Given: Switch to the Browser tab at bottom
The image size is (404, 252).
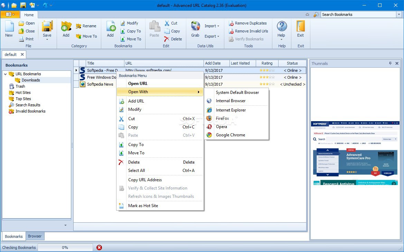Looking at the screenshot, I should (35, 236).
